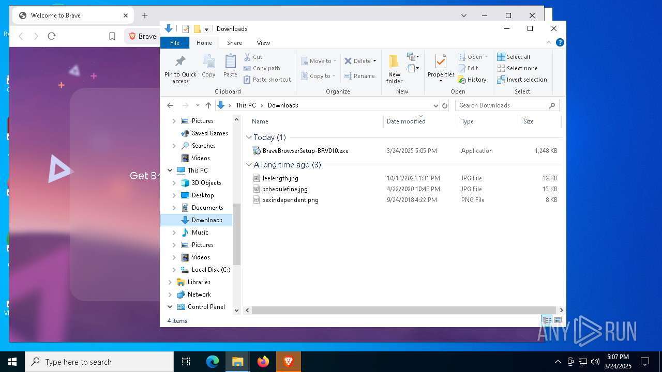Open the File menu tab
Viewport: 662px width, 372px height.
click(x=175, y=43)
